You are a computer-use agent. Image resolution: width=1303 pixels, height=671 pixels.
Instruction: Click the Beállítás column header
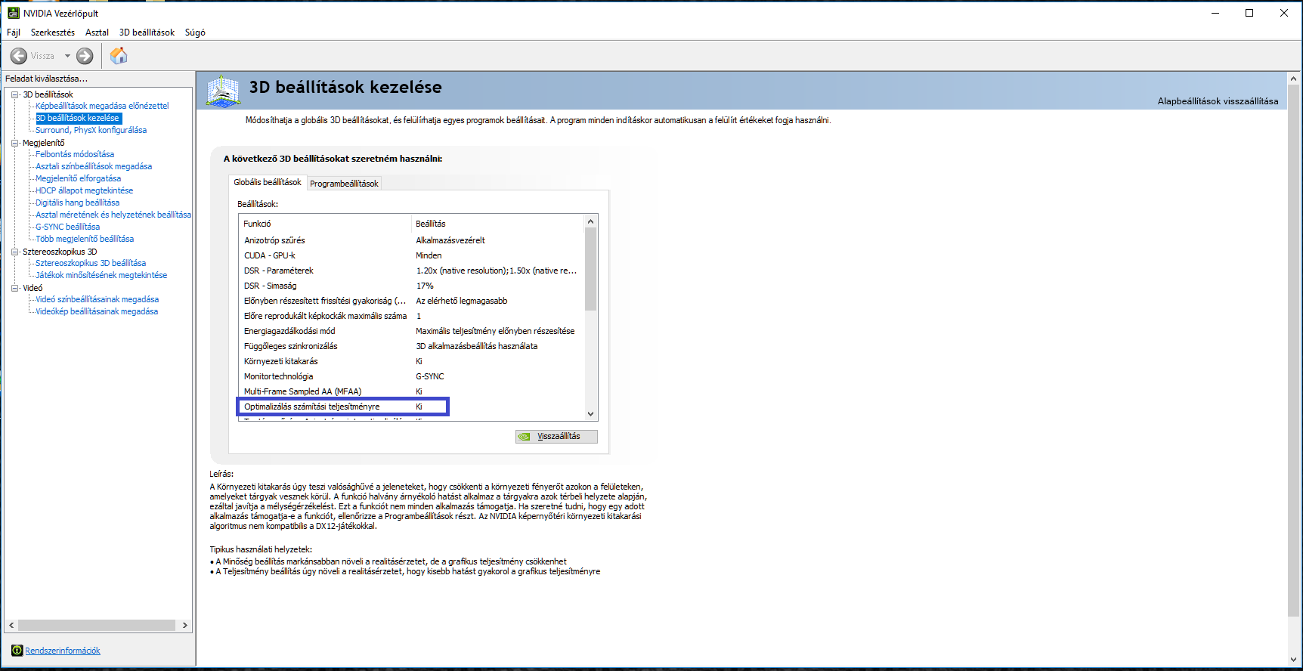coord(498,224)
